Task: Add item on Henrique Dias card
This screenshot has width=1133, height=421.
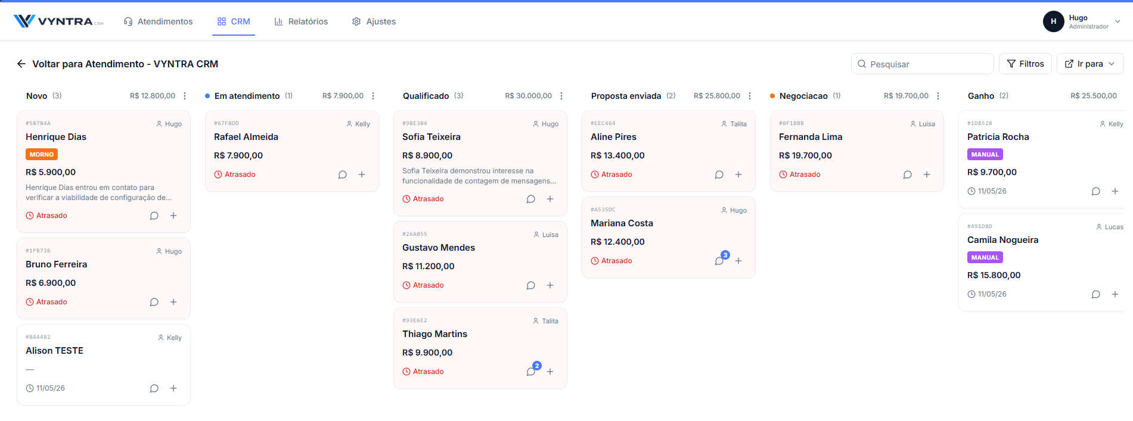Action: coord(173,216)
